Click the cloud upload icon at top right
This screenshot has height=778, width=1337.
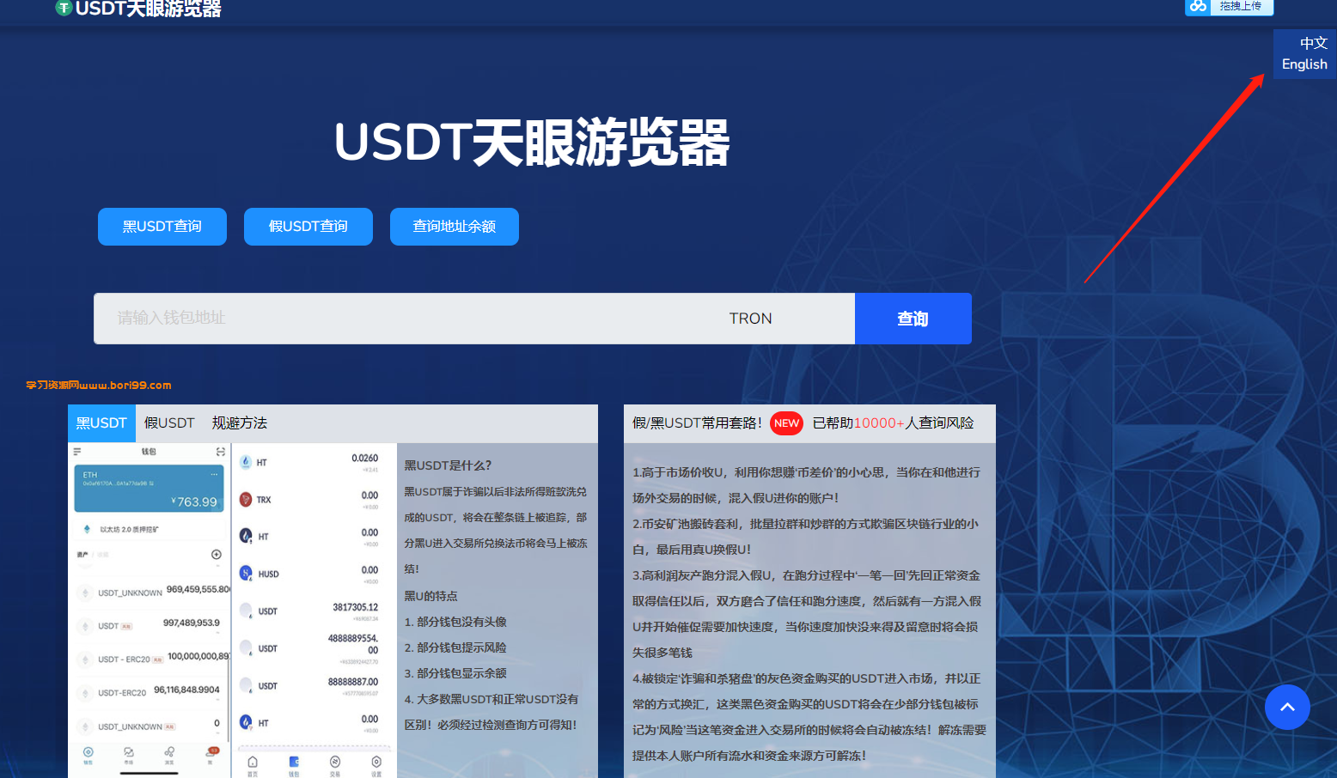click(1198, 6)
